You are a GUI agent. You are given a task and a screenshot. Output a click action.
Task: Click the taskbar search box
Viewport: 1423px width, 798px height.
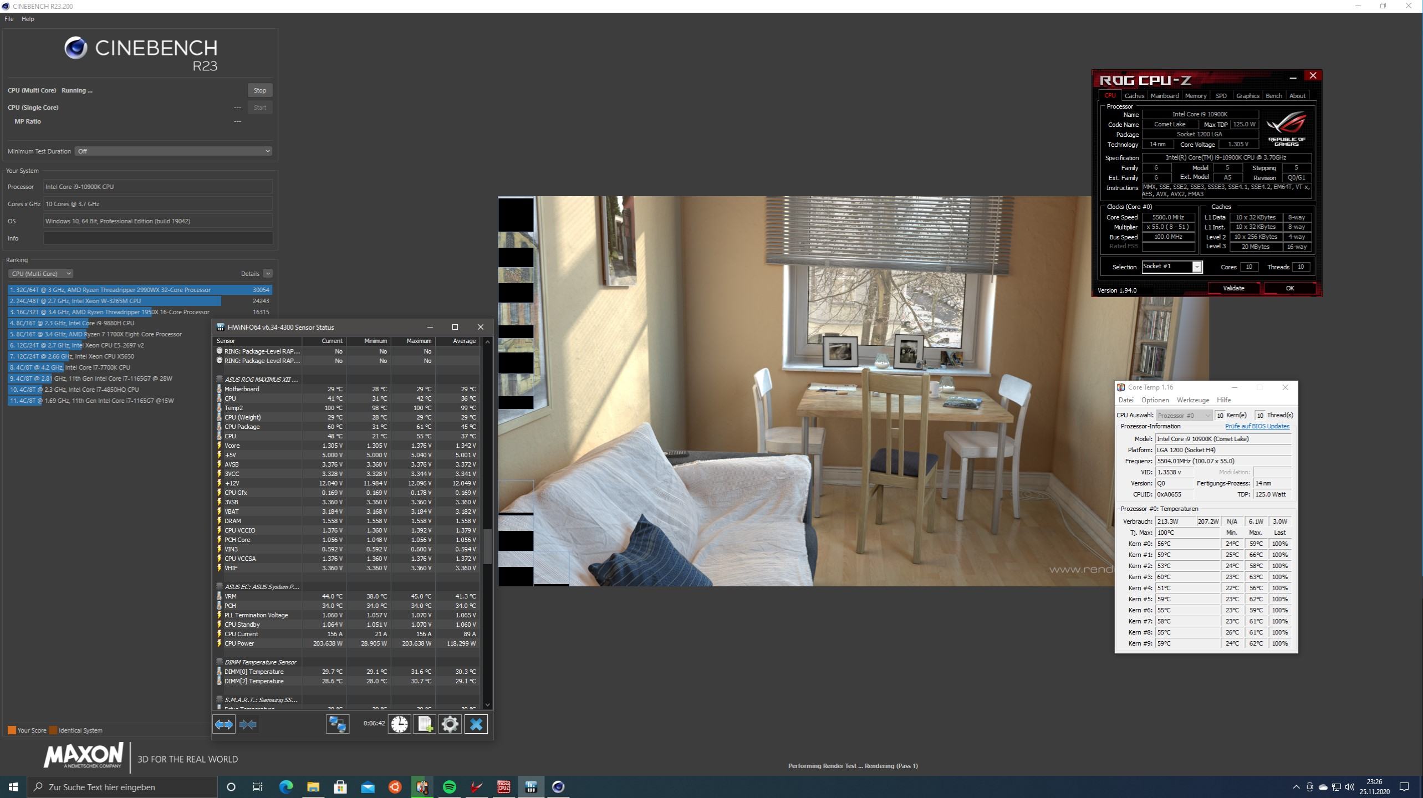[123, 787]
